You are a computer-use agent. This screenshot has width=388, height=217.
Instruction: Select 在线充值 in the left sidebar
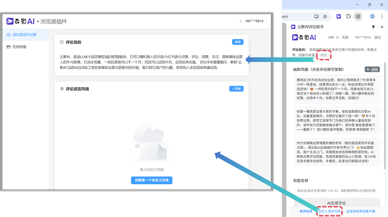[19, 47]
